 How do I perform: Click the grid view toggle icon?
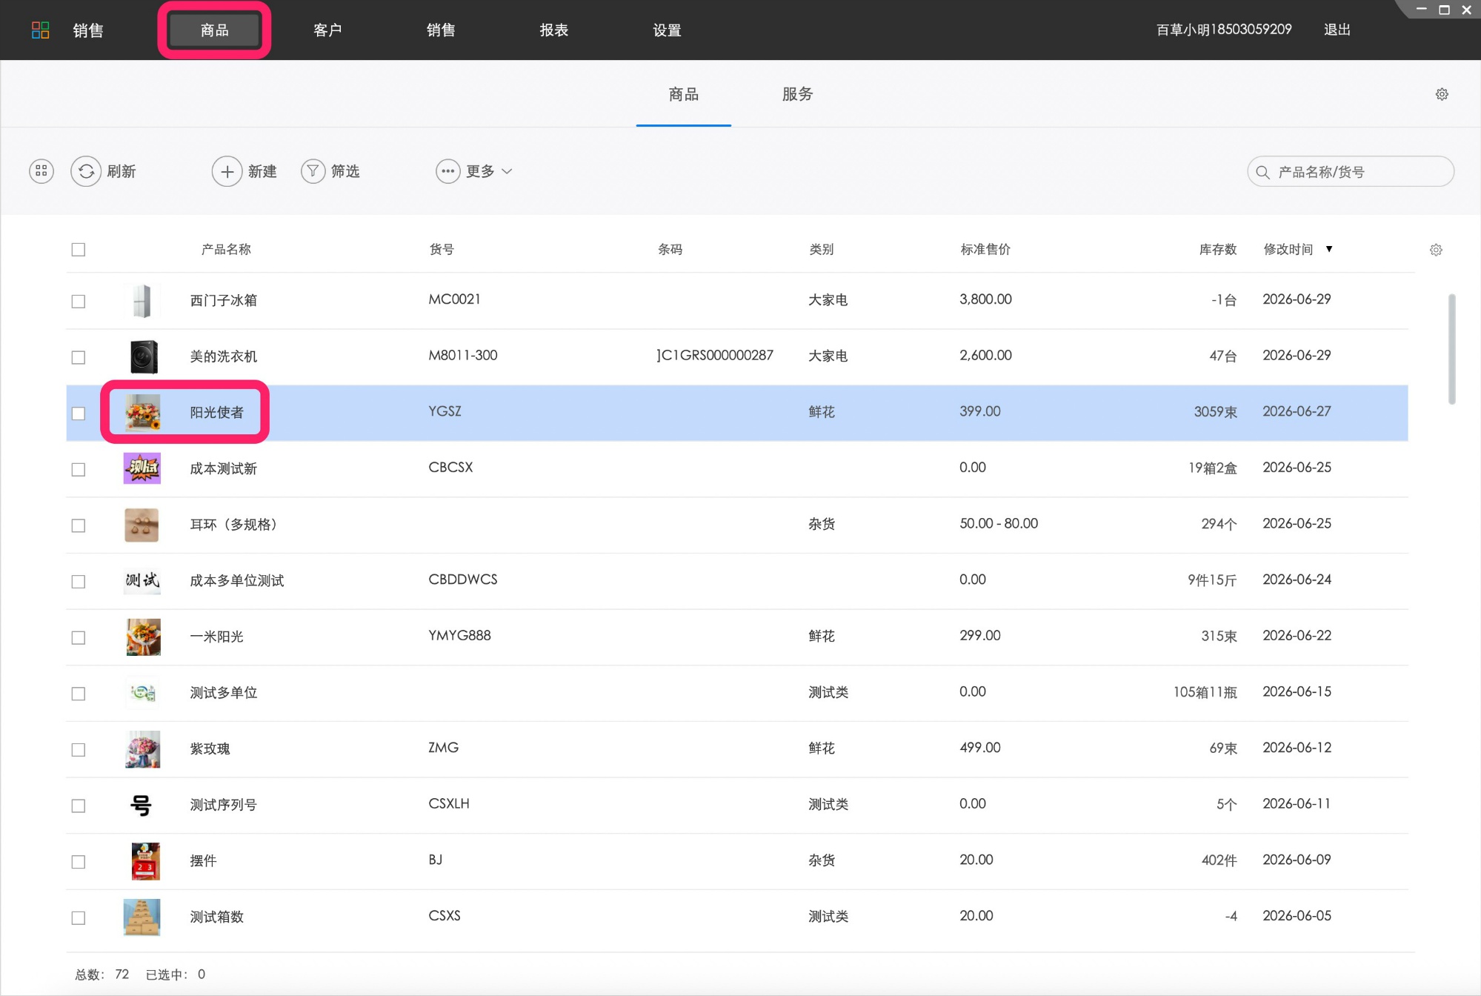pyautogui.click(x=41, y=171)
